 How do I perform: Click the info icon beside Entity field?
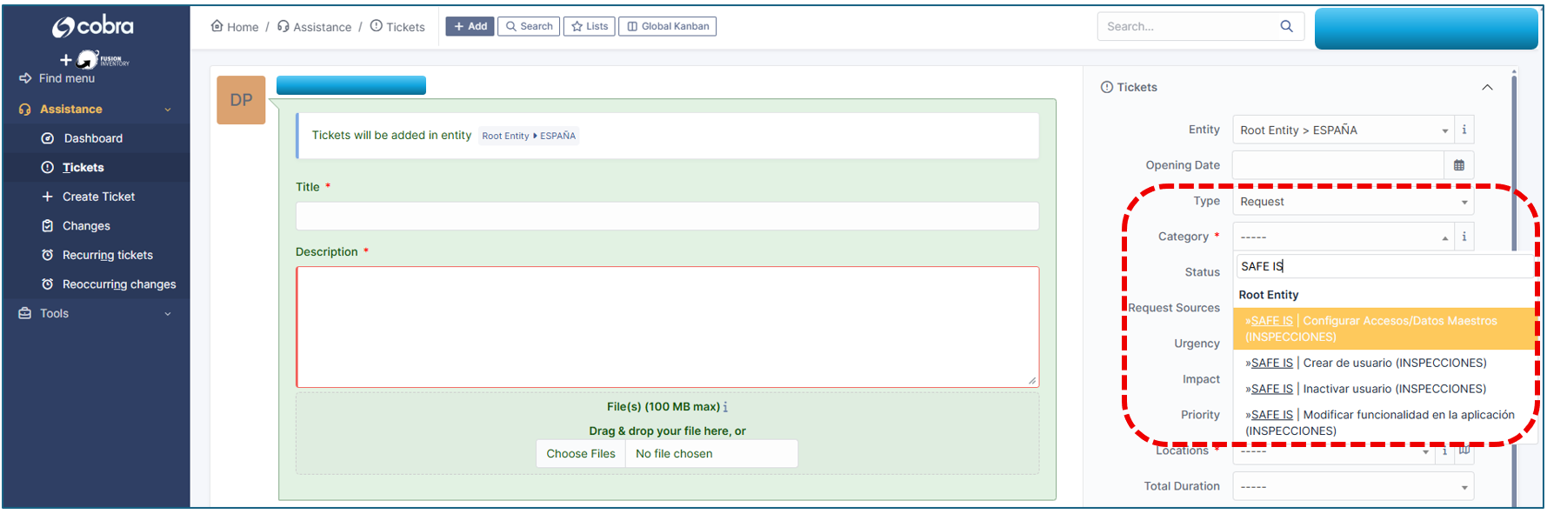[1464, 130]
